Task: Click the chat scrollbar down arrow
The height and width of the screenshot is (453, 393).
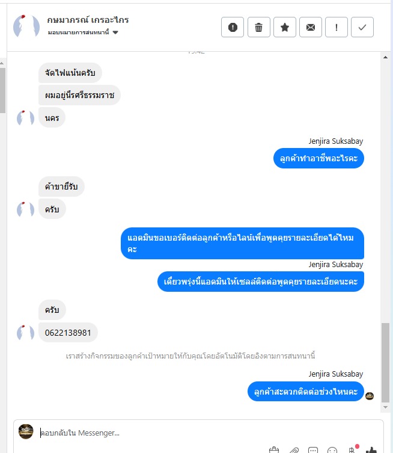Action: tap(385, 407)
